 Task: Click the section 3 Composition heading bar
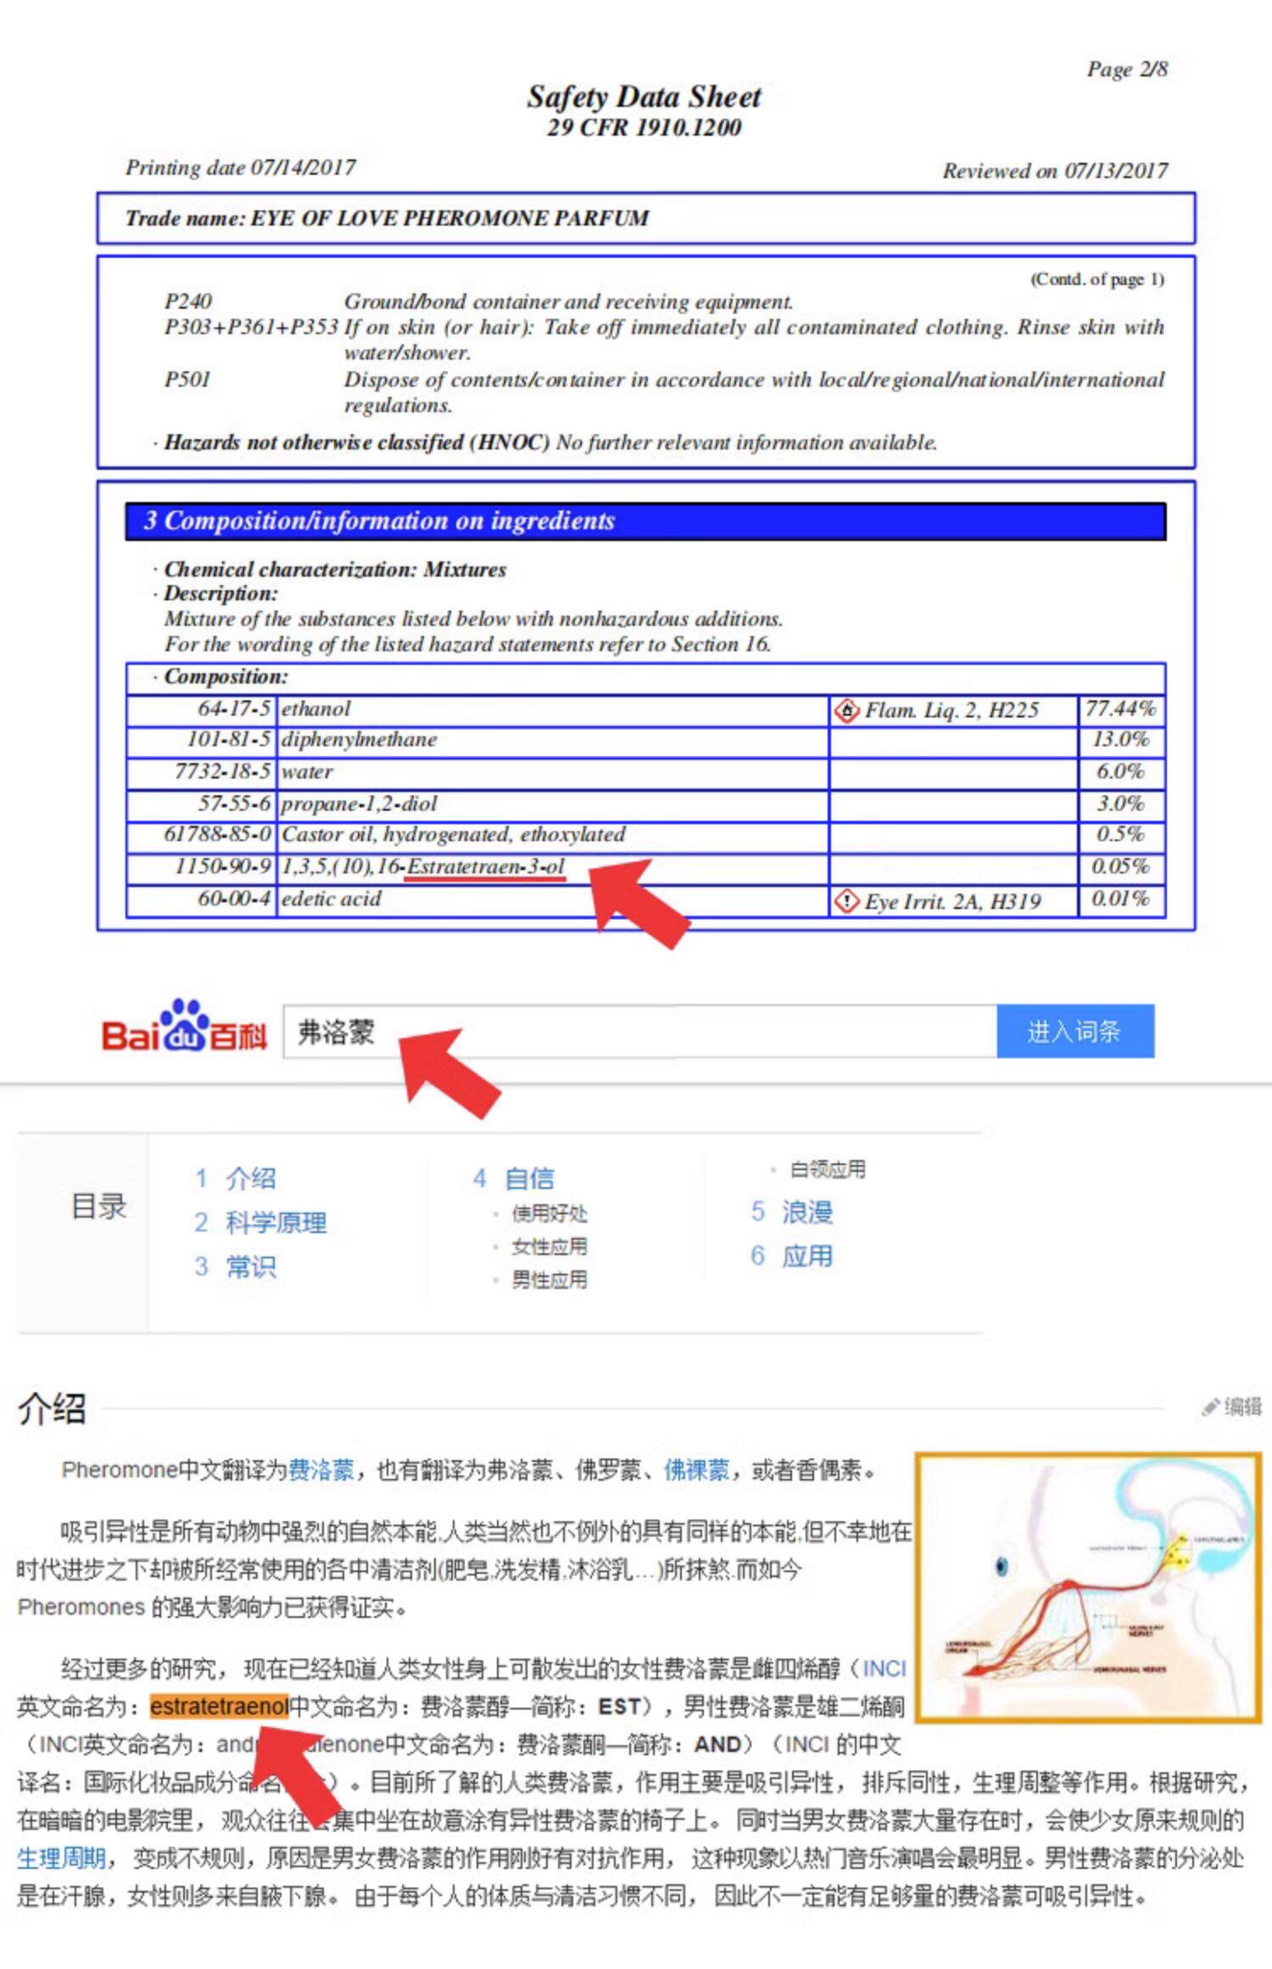click(x=645, y=521)
